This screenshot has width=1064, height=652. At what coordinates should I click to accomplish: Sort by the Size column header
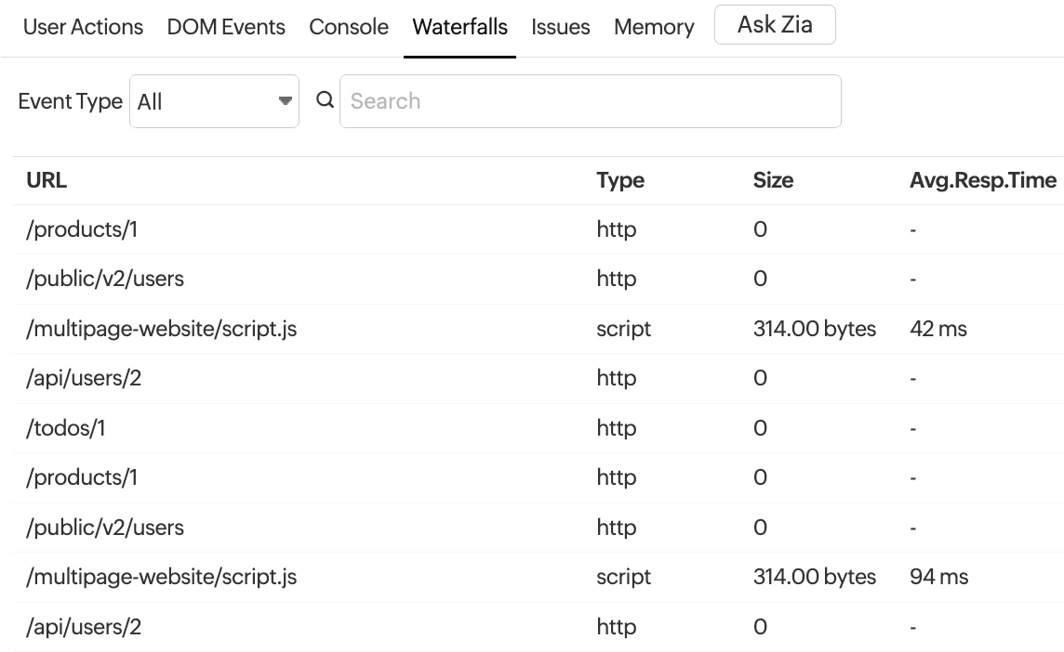pos(773,180)
